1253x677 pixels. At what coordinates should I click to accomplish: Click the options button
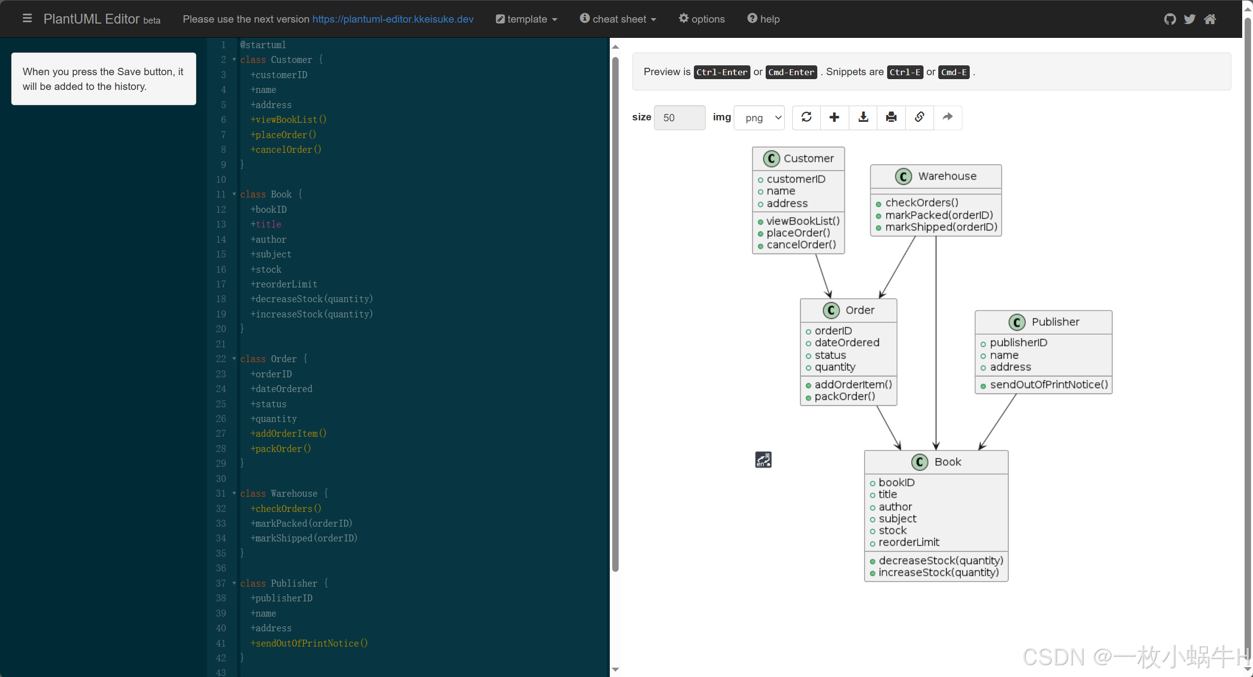[x=702, y=19]
